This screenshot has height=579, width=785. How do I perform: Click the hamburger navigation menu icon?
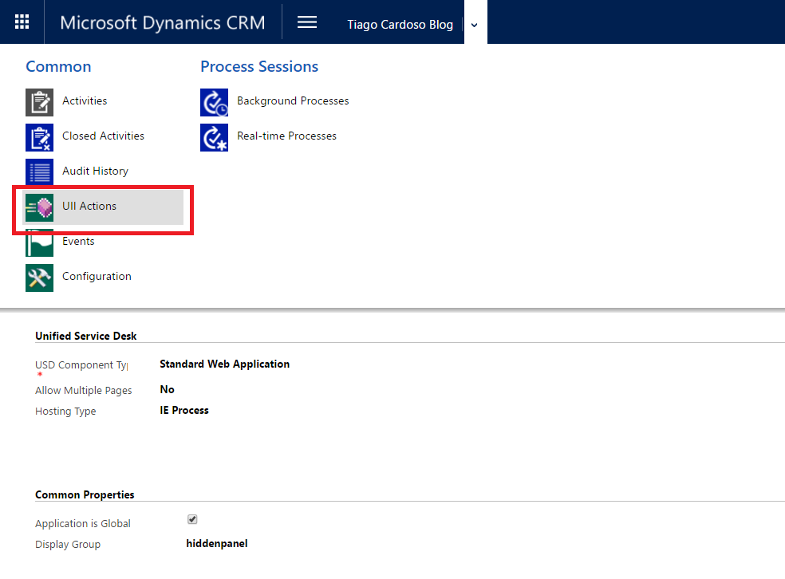tap(307, 22)
